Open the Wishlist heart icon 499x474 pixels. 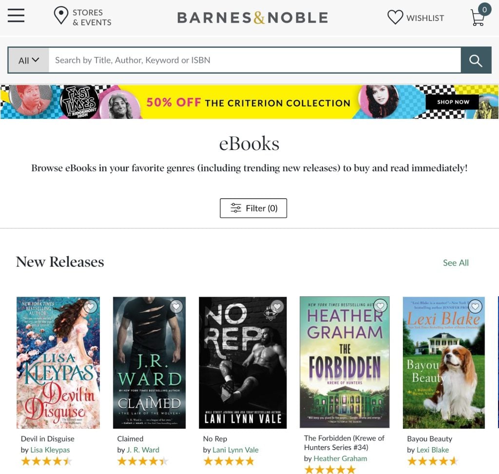[x=395, y=17]
